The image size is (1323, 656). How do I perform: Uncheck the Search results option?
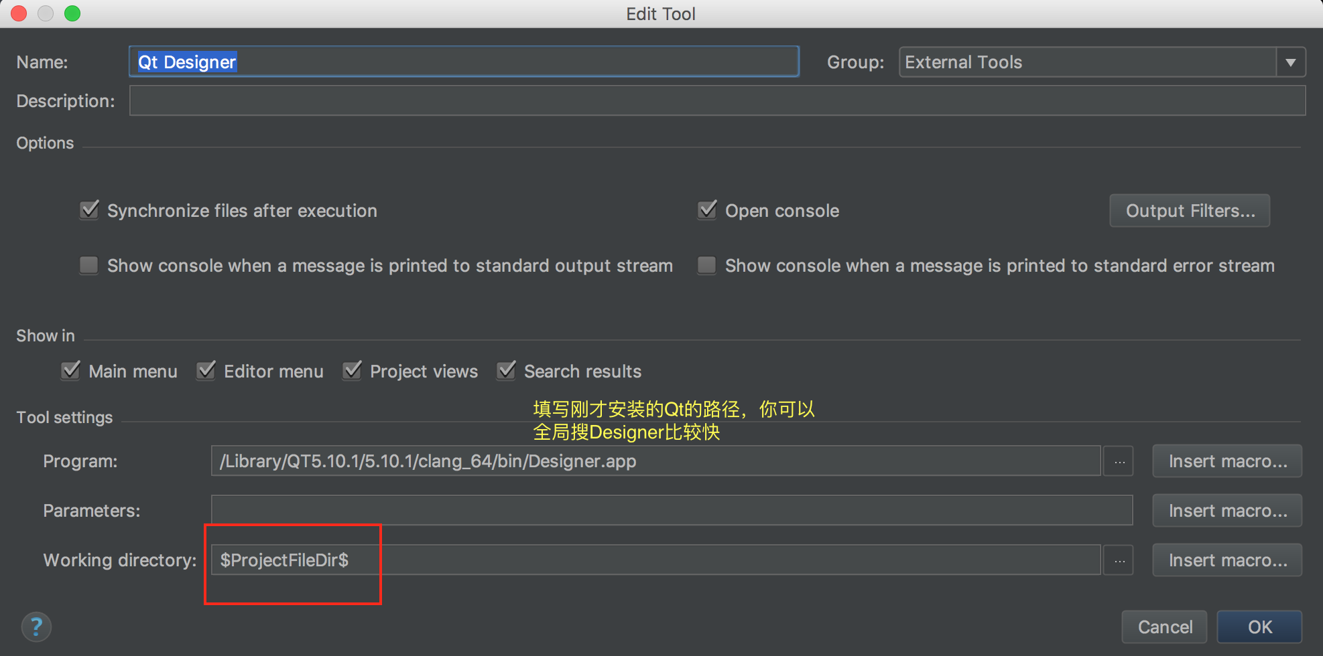[506, 371]
